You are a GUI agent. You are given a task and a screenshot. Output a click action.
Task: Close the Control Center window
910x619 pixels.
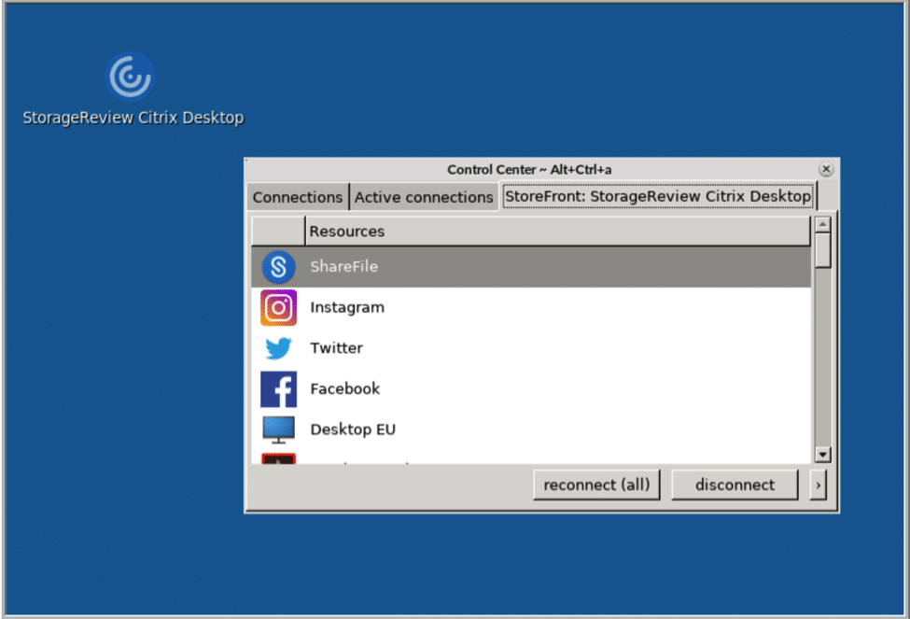826,169
